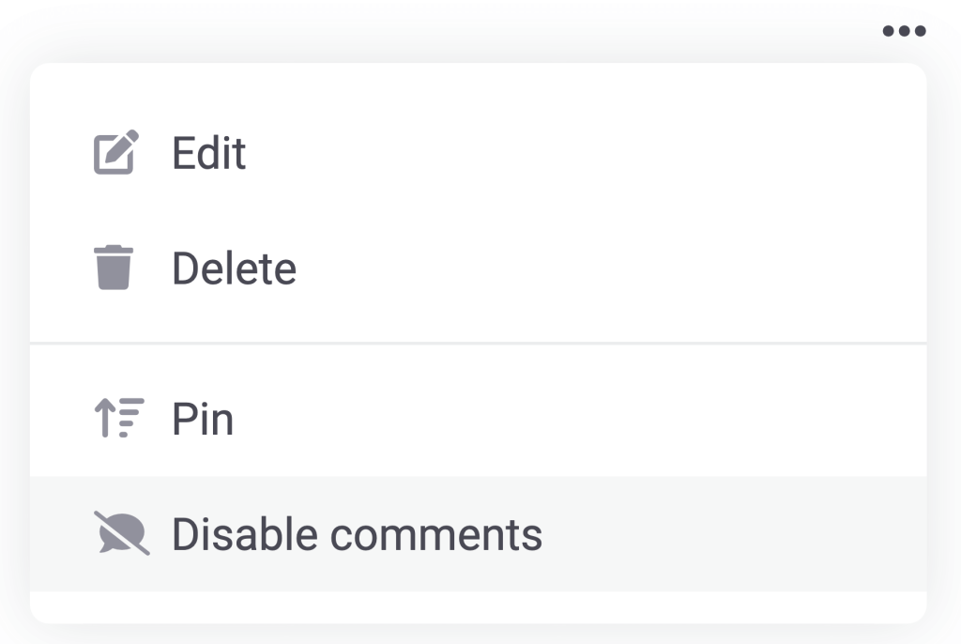Edit the post via the pencil icon
This screenshot has height=644, width=961.
click(115, 152)
